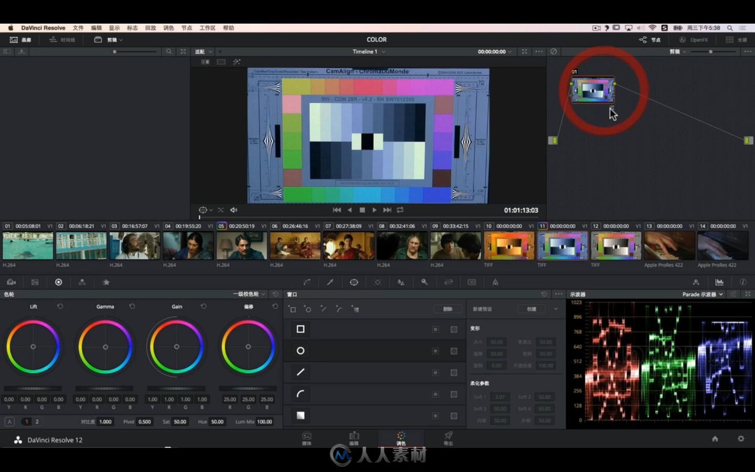The width and height of the screenshot is (755, 472).
Task: Open the Timeline 1 dropdown
Action: coord(369,51)
